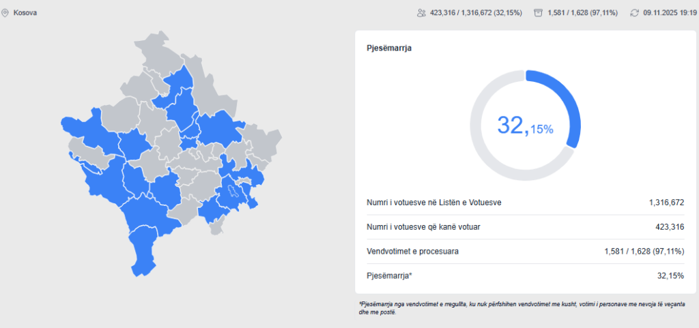699x328 pixels.
Task: Select the Pjesëmarrja* row at table bottom
Action: pyautogui.click(x=390, y=275)
